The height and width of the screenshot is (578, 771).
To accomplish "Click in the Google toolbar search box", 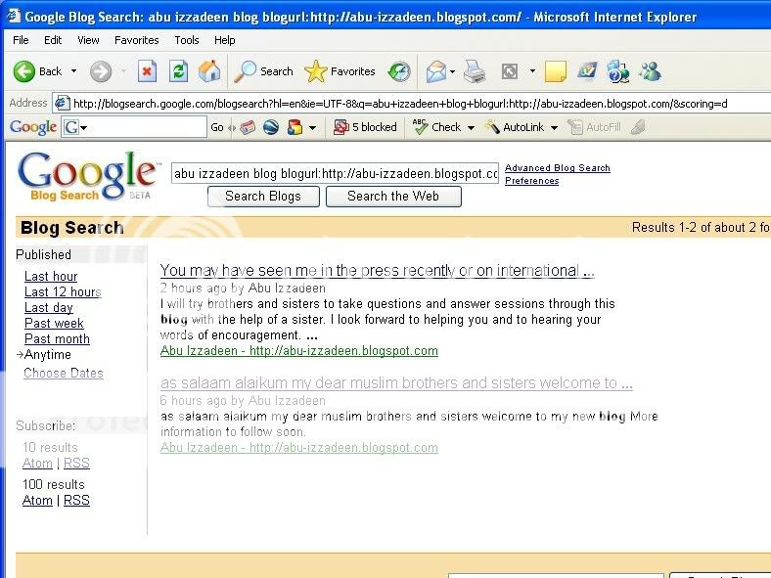I will 143,127.
